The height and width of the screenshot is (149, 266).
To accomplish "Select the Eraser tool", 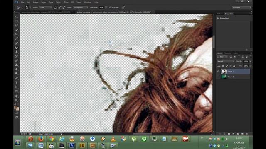I will tap(17, 61).
